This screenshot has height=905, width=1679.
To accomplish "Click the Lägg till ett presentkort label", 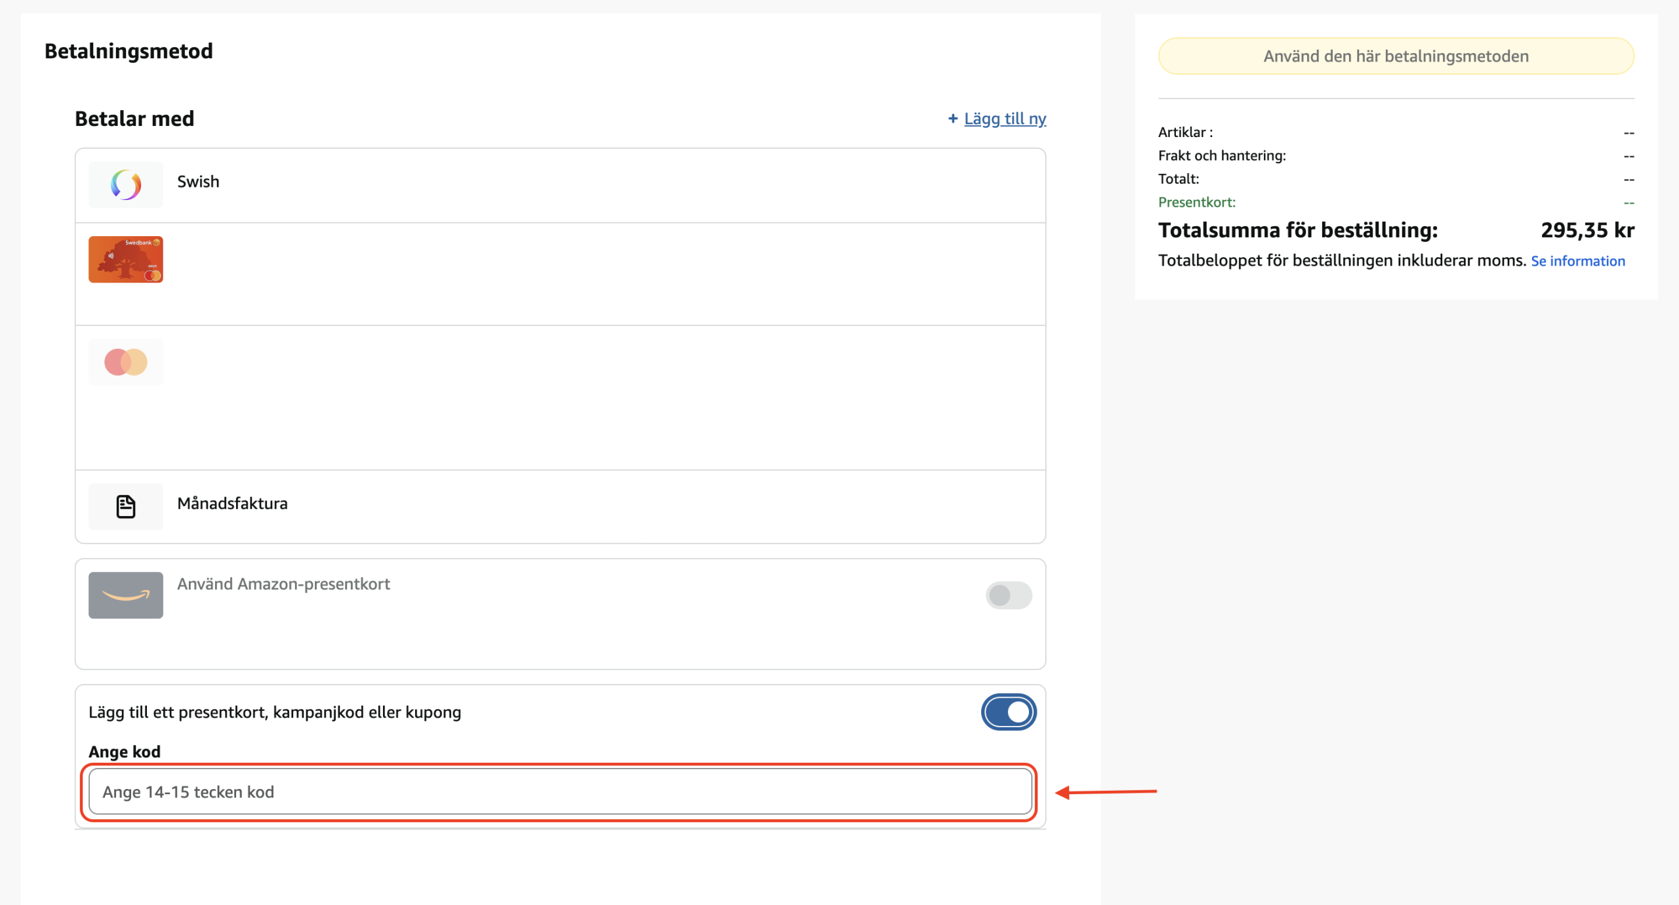I will pos(275,712).
